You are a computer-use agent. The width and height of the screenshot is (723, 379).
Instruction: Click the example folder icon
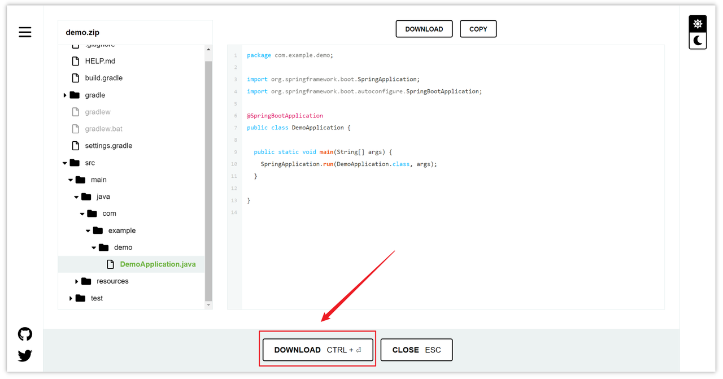98,230
